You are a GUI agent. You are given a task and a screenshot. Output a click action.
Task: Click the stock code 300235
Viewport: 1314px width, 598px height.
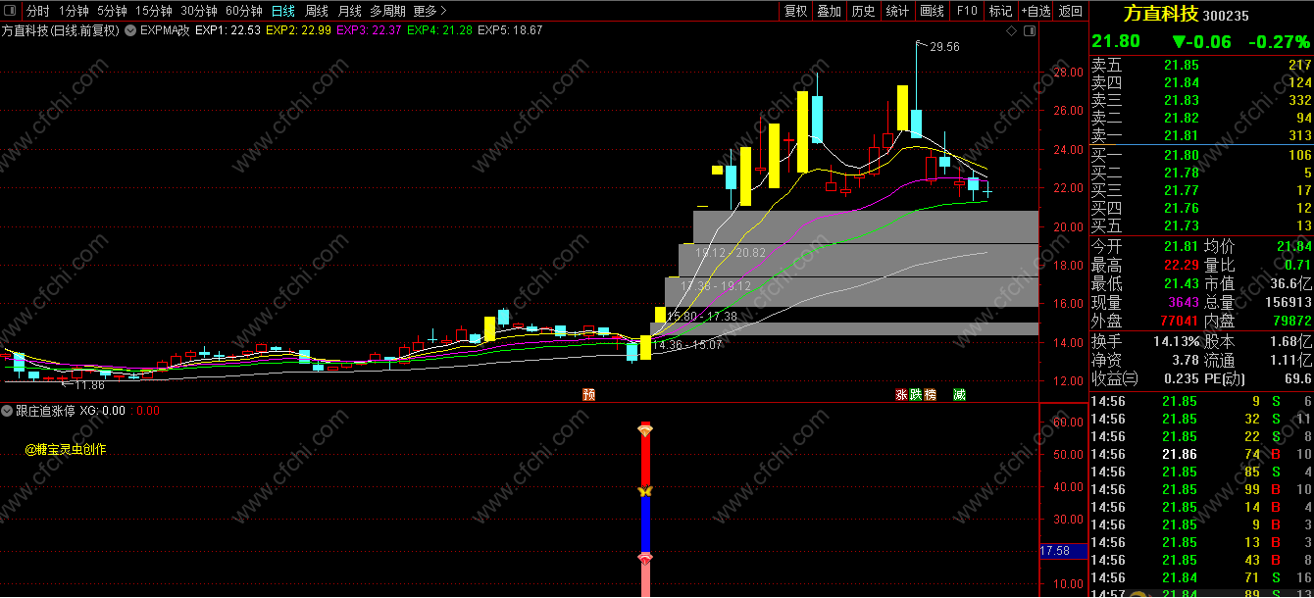coord(1226,16)
